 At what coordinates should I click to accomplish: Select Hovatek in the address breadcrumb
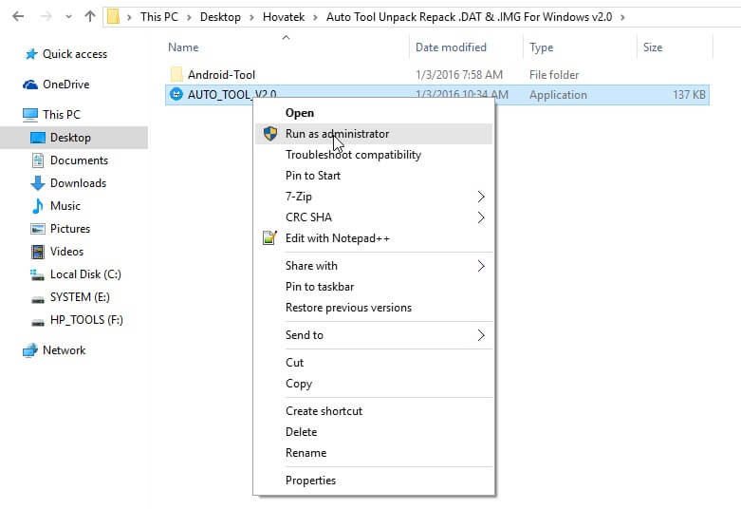284,17
